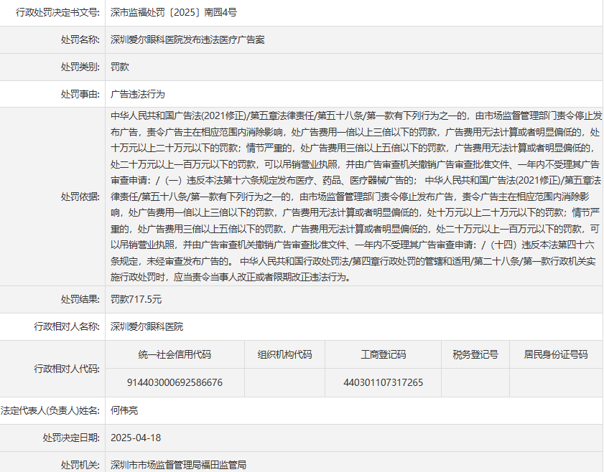Select the party name value in 行政相对人名称 row
Screen dimensions: 604x472
[x=147, y=326]
